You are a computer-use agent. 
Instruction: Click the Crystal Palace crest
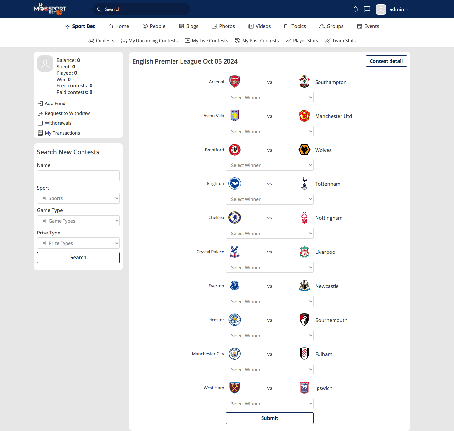[x=235, y=252]
